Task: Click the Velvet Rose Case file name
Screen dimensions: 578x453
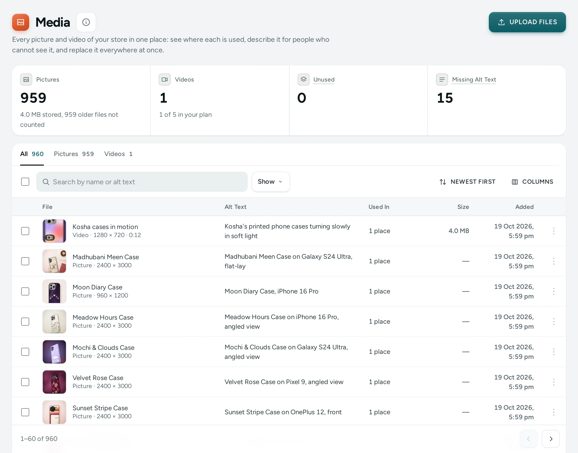Action: 98,378
